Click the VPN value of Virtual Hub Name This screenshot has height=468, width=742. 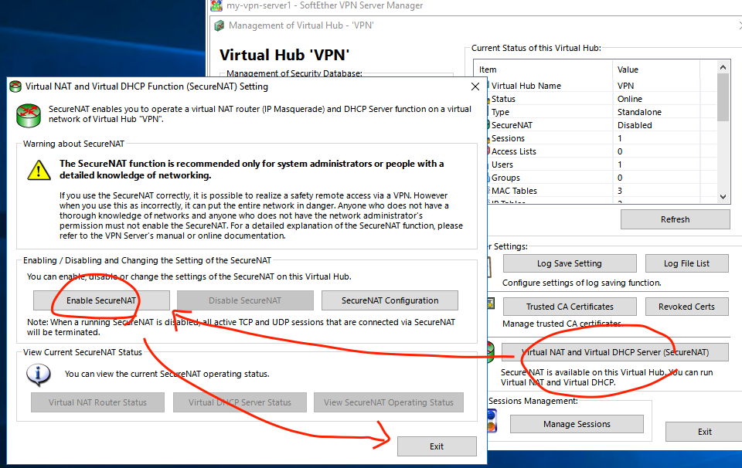tap(625, 86)
